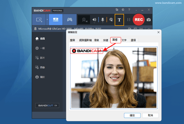
Task: Minimize the Bandicam main window
Action: (x=142, y=10)
